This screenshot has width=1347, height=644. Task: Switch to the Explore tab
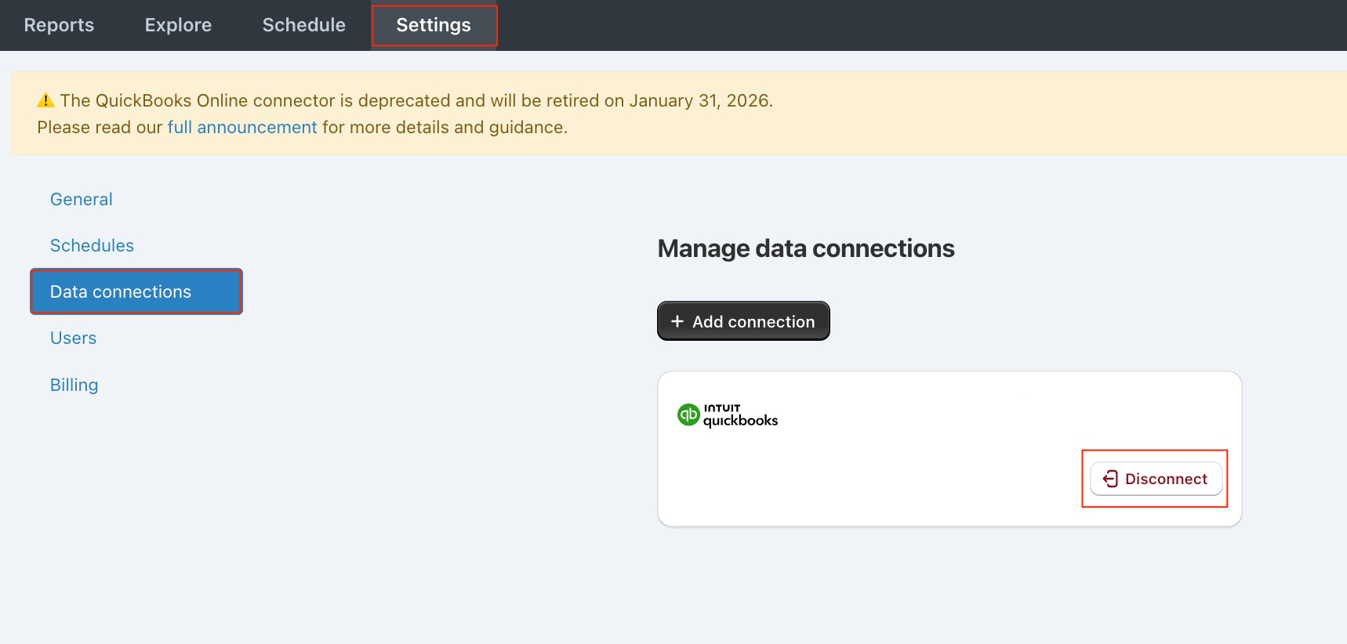(178, 25)
